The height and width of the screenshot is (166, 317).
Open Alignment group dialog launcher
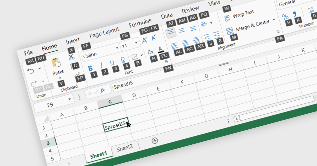278,31
